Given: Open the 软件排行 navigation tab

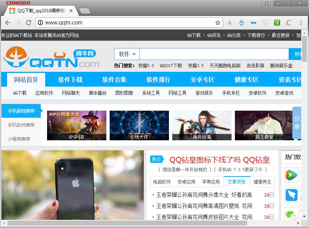Looking at the screenshot, I should (x=159, y=80).
